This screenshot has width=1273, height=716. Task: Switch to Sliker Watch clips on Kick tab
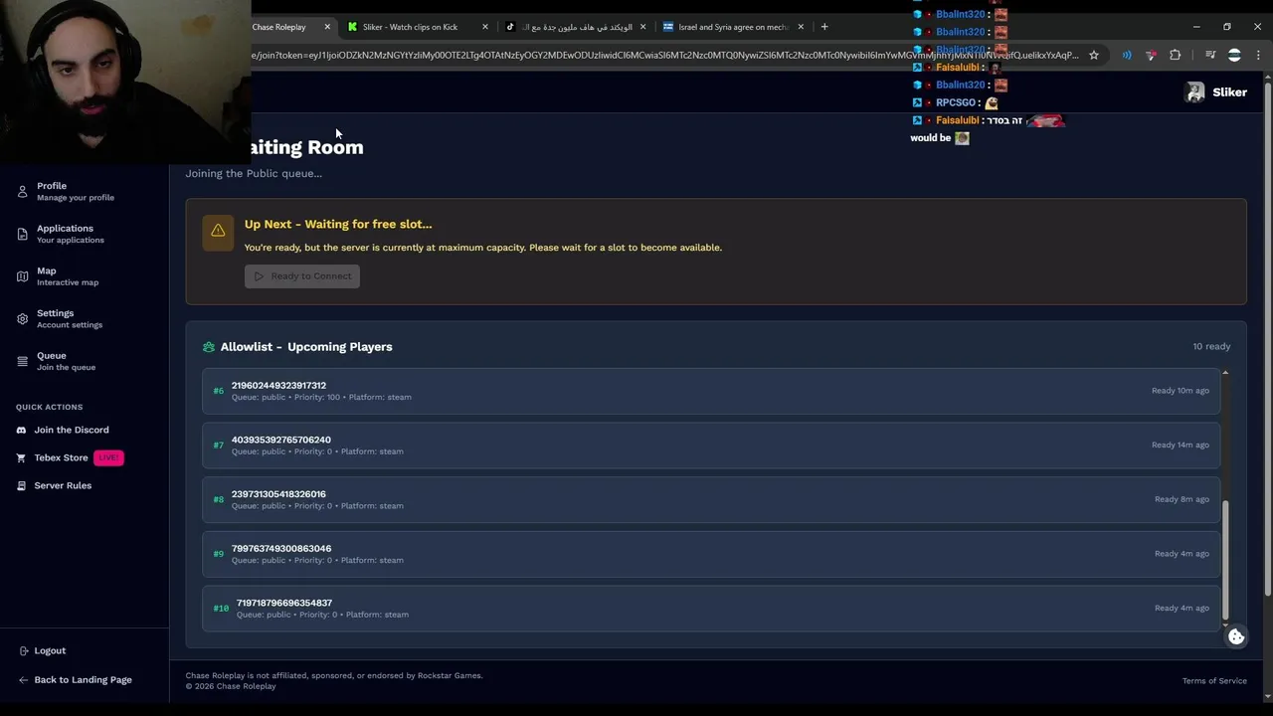point(410,27)
